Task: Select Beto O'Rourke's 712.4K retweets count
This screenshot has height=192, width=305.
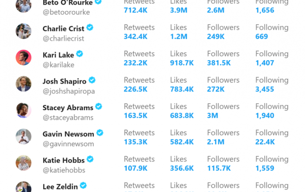Action: 136,10
